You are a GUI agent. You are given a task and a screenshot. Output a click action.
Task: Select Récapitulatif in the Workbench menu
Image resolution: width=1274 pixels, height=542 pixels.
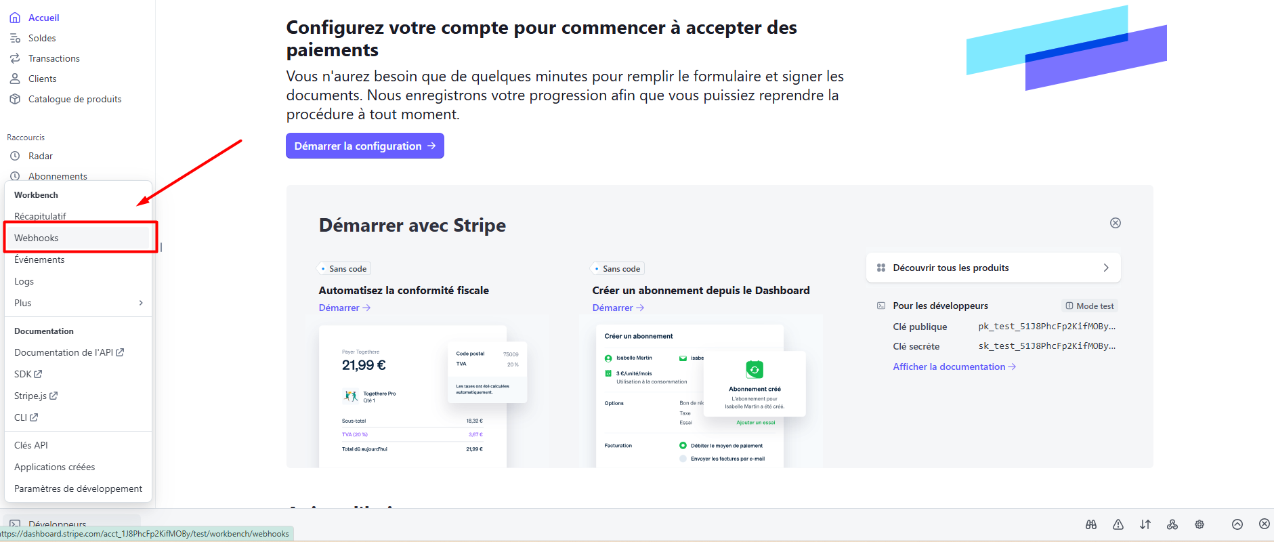click(x=79, y=216)
